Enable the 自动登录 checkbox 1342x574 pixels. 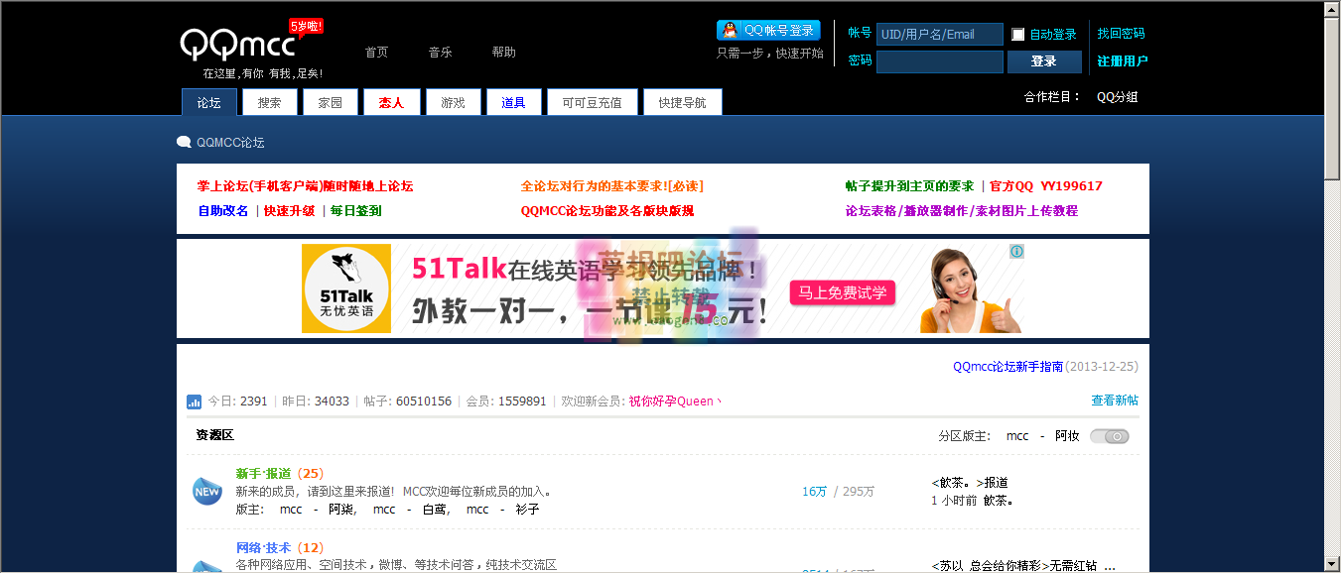1016,33
